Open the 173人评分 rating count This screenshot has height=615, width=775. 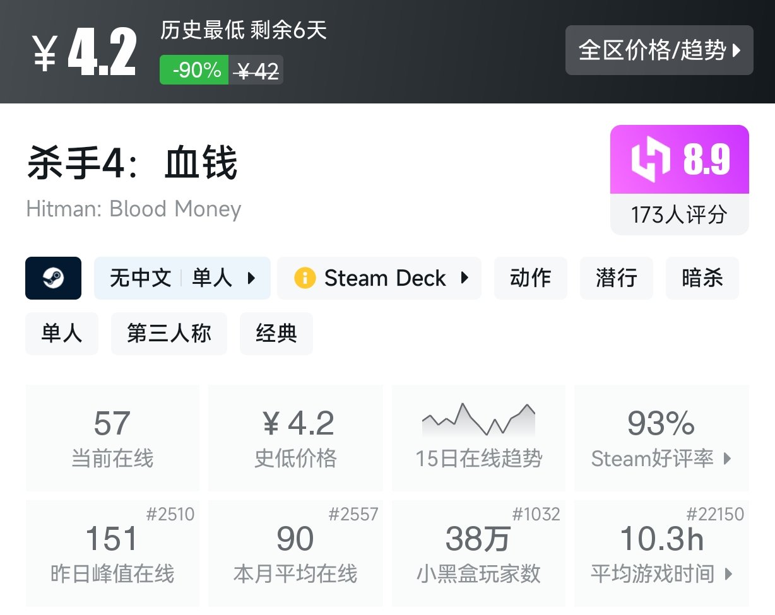pyautogui.click(x=679, y=215)
